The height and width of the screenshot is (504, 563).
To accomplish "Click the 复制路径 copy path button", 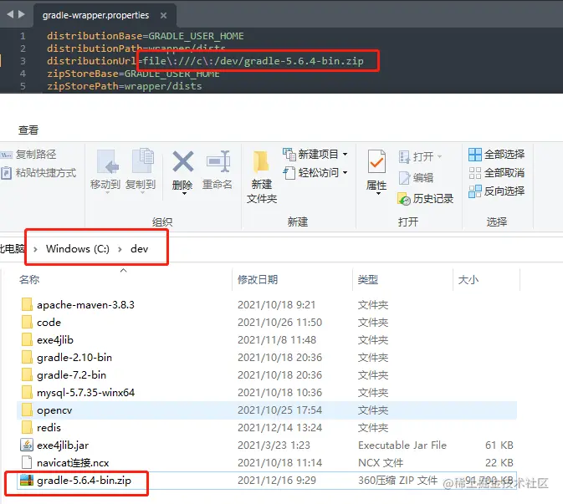I will point(28,155).
